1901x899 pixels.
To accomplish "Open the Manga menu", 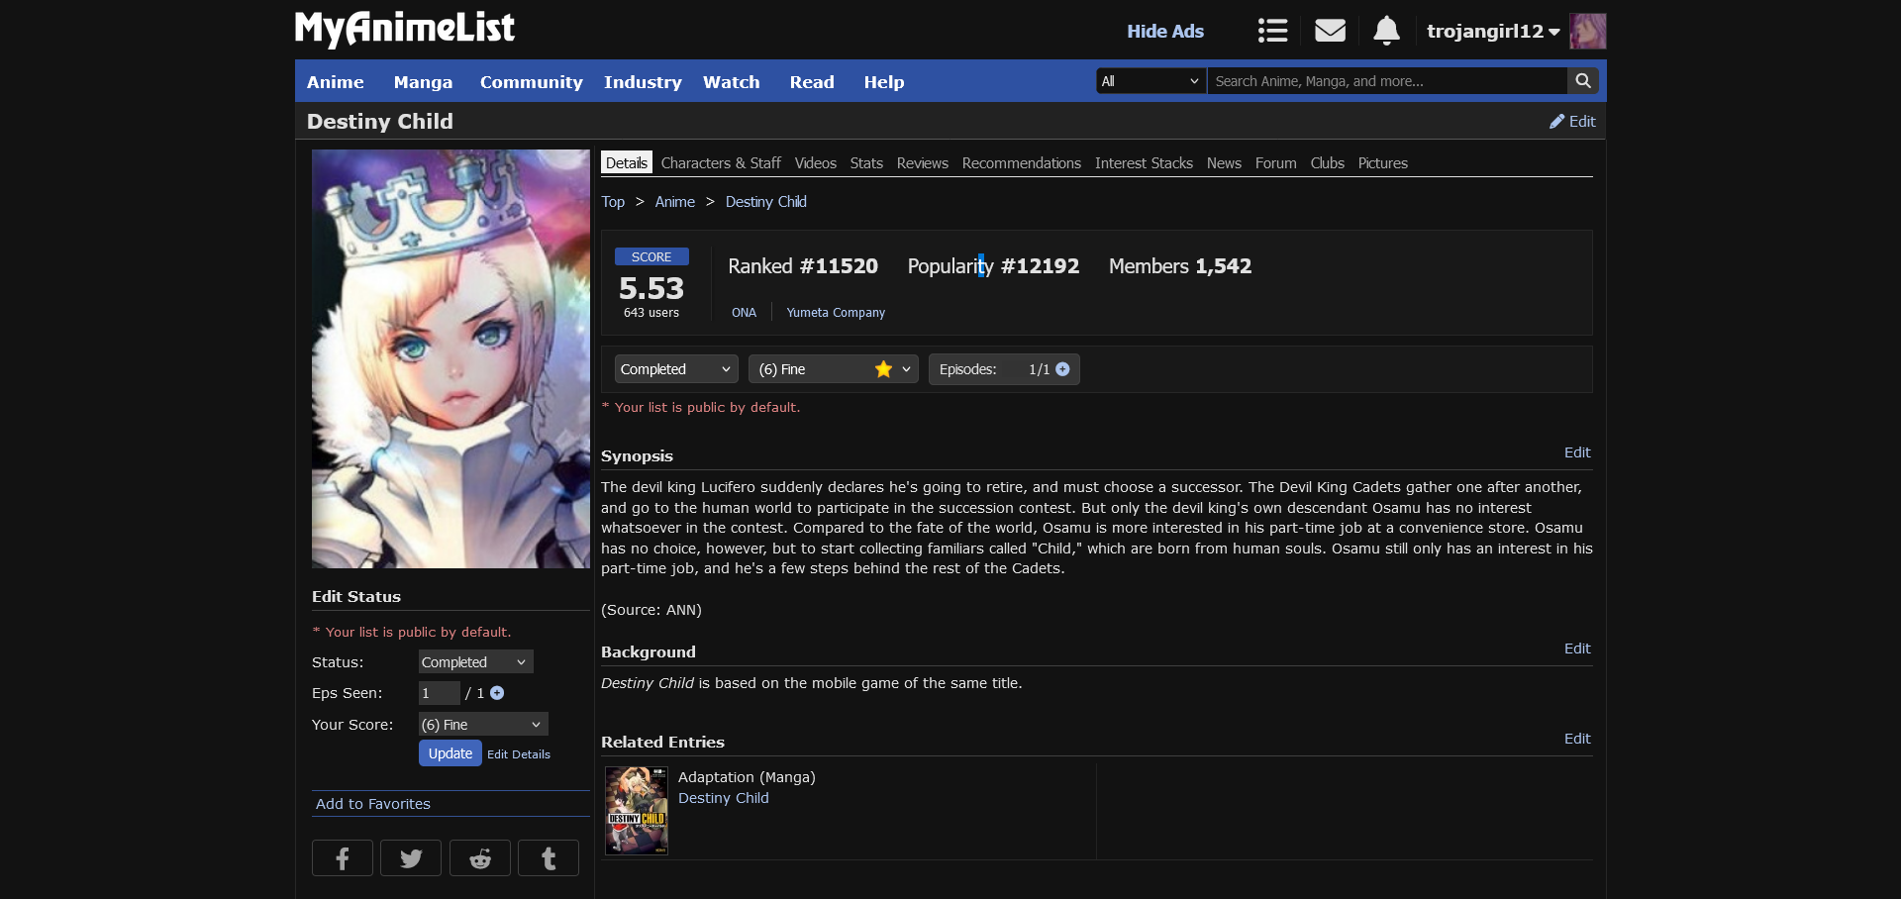I will click(x=423, y=82).
